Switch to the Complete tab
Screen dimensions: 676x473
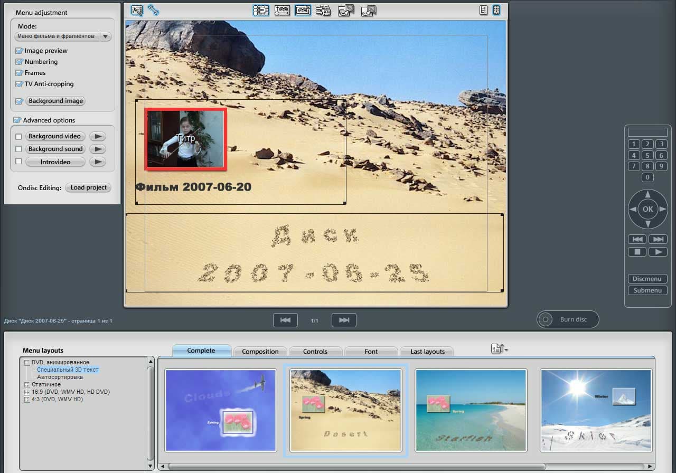point(201,351)
